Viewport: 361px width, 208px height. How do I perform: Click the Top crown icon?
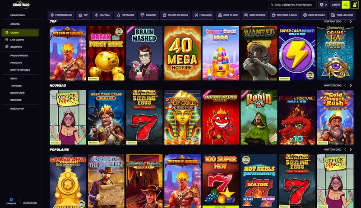[x=80, y=15]
